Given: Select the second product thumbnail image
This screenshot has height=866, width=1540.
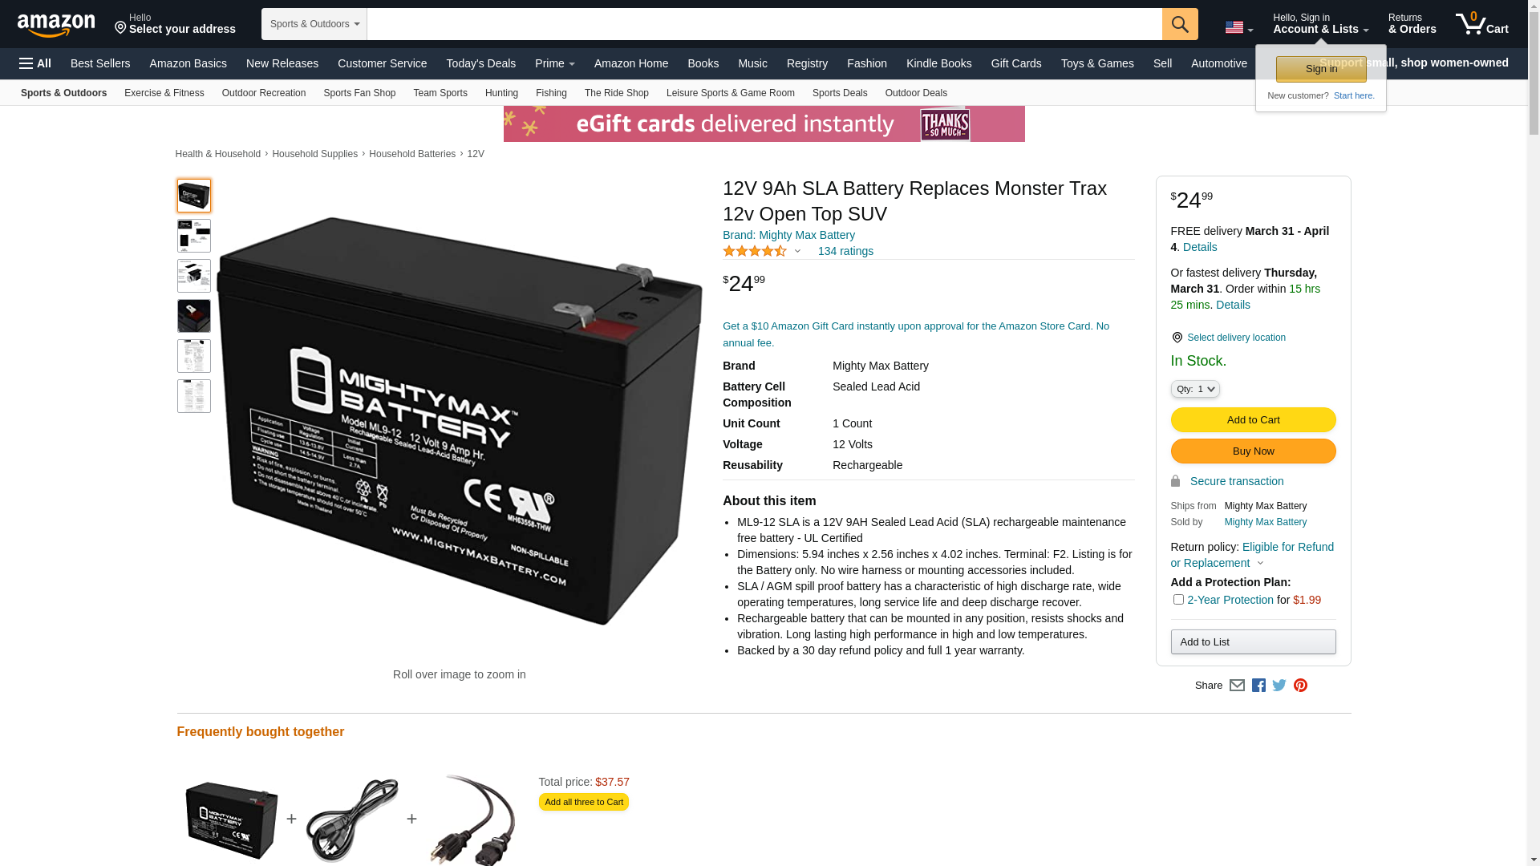Looking at the screenshot, I should pos(194,236).
